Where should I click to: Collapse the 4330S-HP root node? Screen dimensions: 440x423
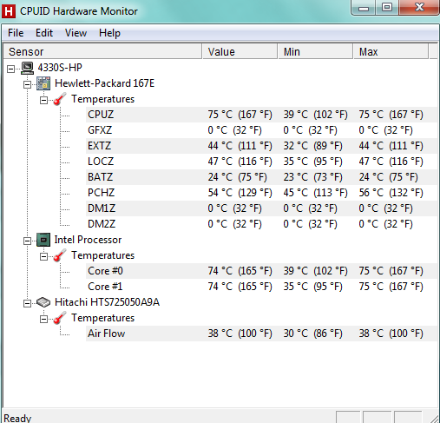pos(10,69)
